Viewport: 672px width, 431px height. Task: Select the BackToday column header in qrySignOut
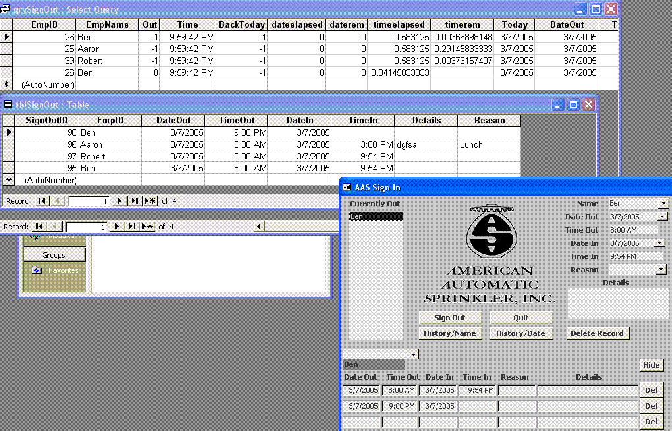click(x=241, y=24)
